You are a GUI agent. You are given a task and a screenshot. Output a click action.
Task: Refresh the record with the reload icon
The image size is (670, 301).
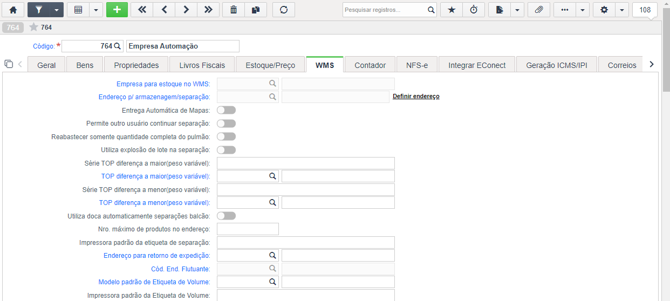[x=284, y=10]
